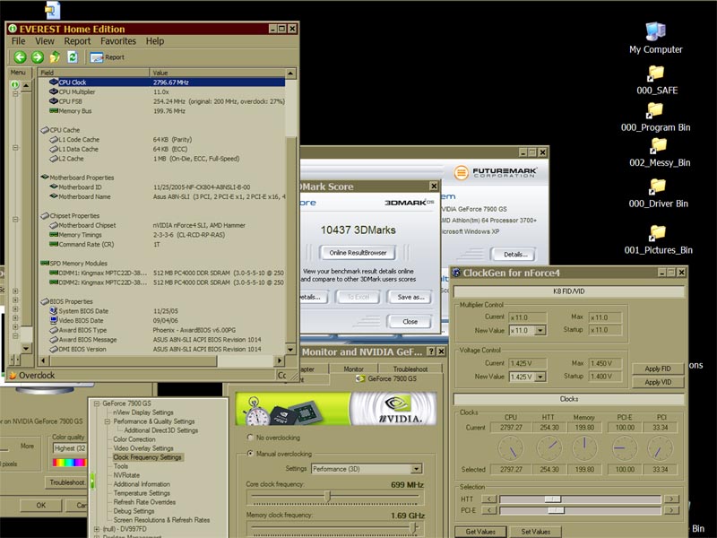Select the No overclocking radio button
The width and height of the screenshot is (717, 538).
coord(249,437)
